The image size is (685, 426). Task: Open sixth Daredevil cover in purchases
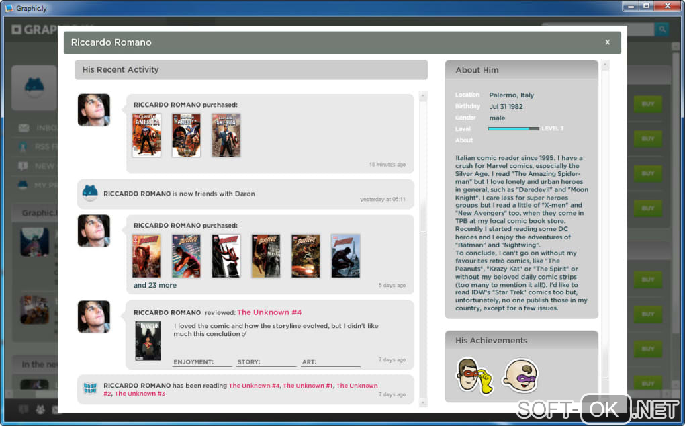click(x=345, y=255)
